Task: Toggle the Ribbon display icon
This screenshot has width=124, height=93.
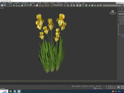Action: [x=77, y=5]
